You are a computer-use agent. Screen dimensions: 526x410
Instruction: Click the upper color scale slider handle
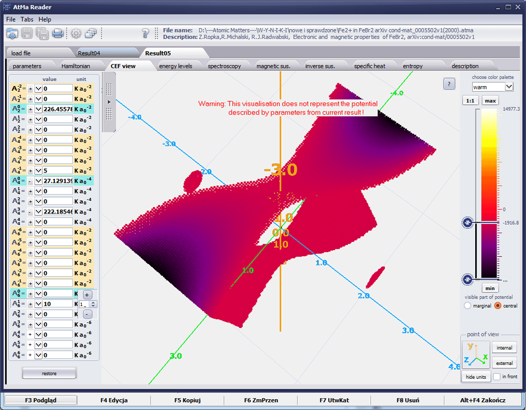click(x=467, y=222)
